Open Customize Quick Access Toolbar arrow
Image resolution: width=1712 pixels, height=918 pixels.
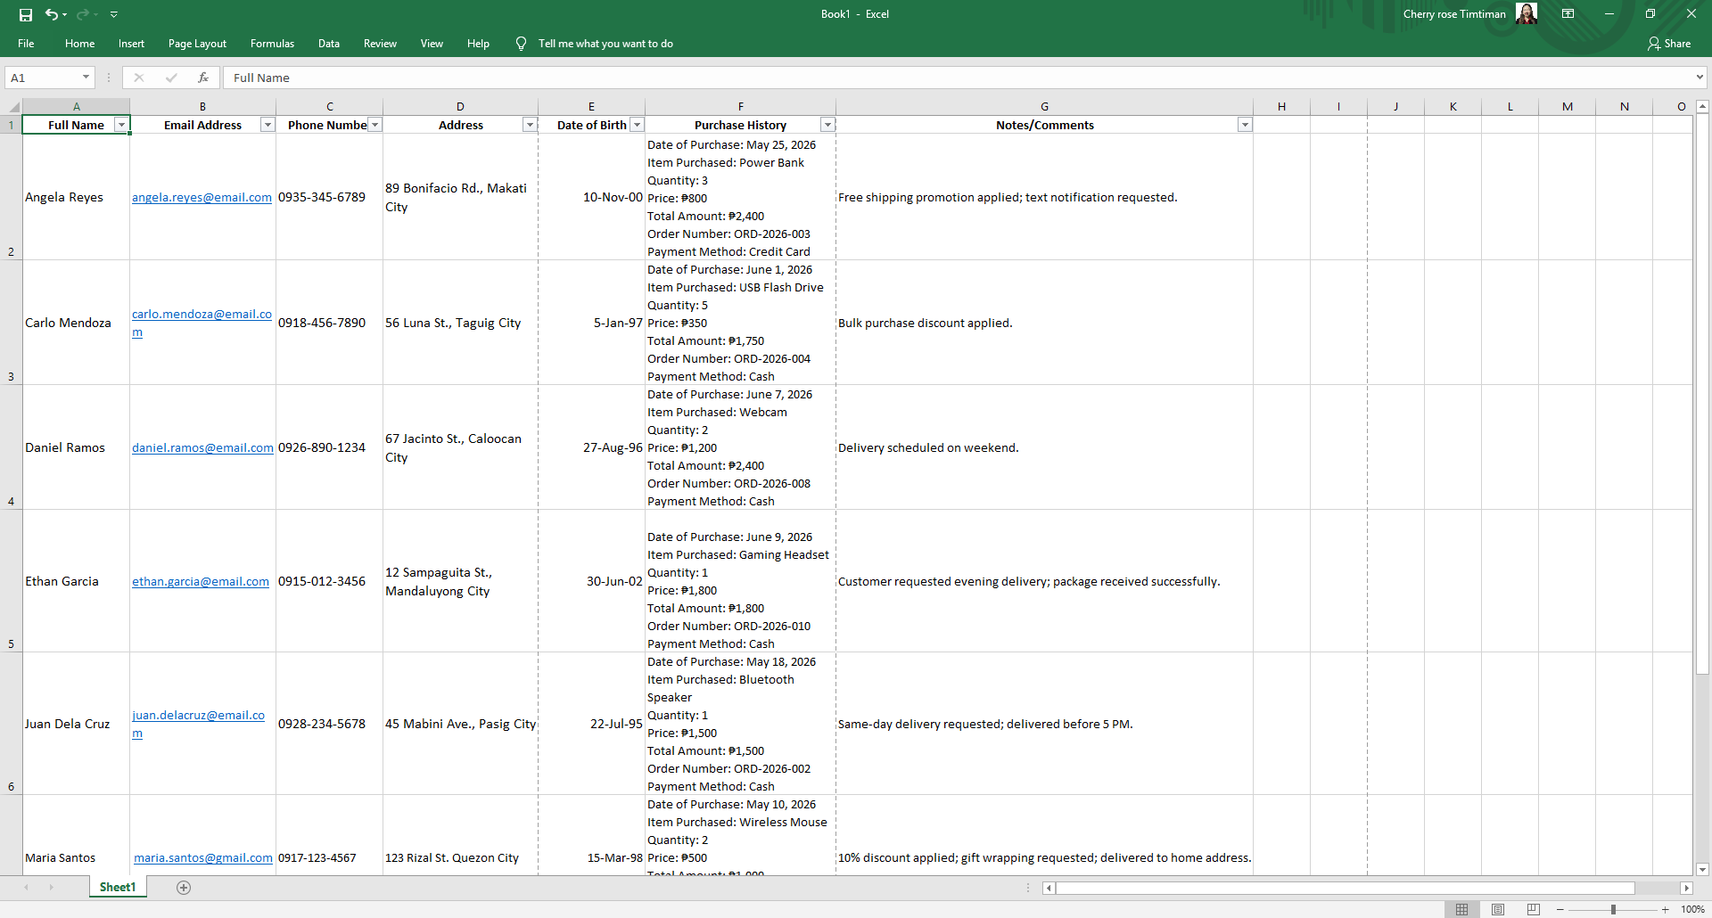pos(113,14)
